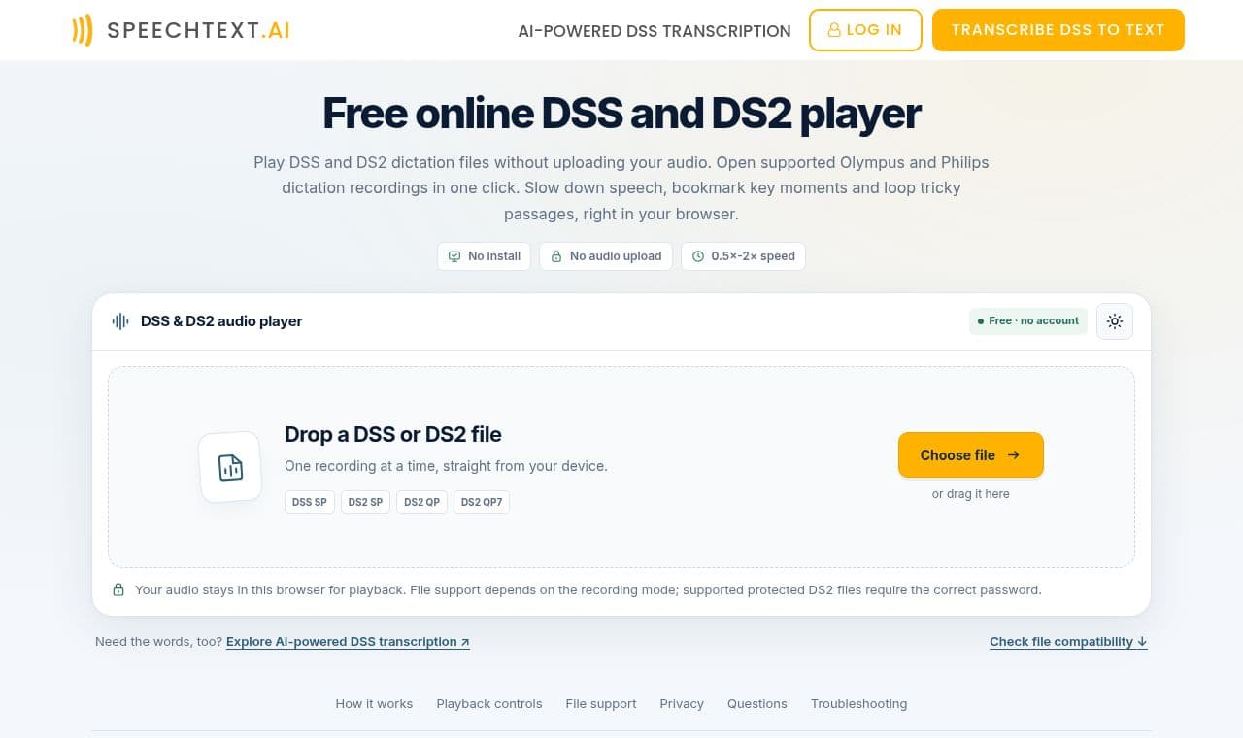Open AI-POWERED DSS TRANSCRIPTION link
This screenshot has width=1243, height=738.
pyautogui.click(x=655, y=31)
